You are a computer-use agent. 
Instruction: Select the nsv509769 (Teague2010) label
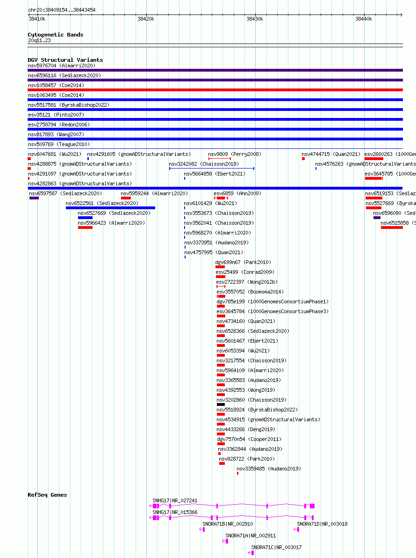coord(58,145)
